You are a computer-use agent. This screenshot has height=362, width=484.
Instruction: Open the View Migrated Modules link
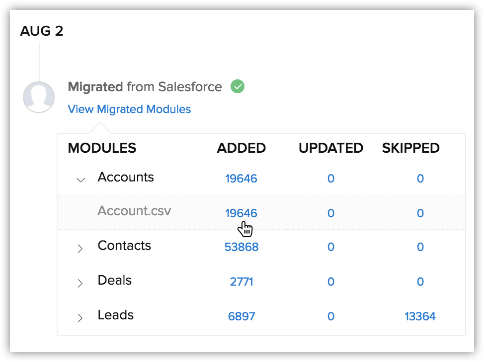[129, 109]
